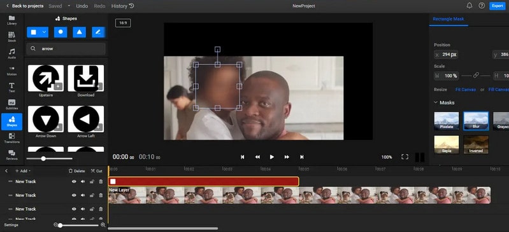Open the Add dropdown in the timeline
This screenshot has height=232, width=509.
[x=23, y=171]
